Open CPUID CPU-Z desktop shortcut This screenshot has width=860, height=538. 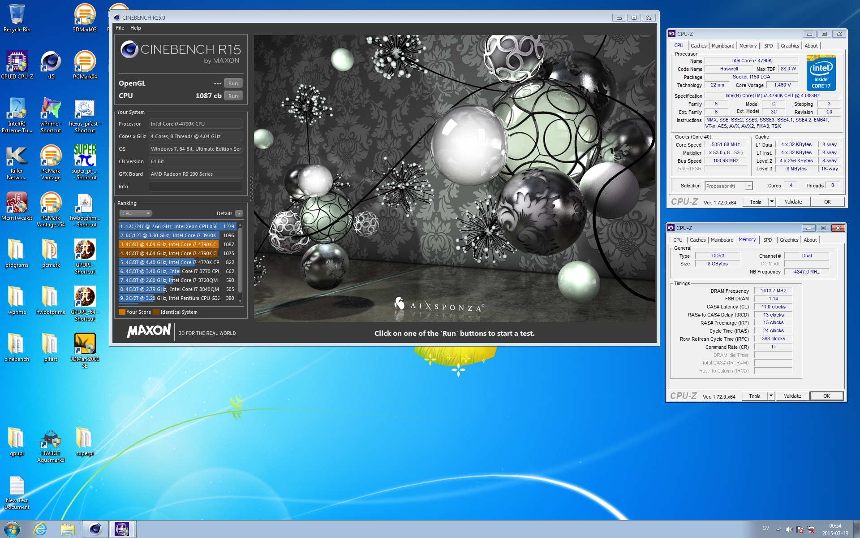[17, 65]
